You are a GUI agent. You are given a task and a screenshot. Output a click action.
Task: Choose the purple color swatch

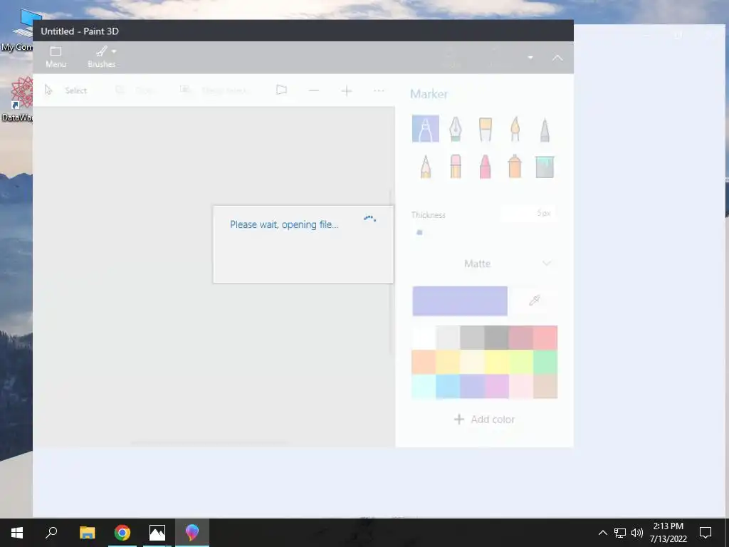496,387
